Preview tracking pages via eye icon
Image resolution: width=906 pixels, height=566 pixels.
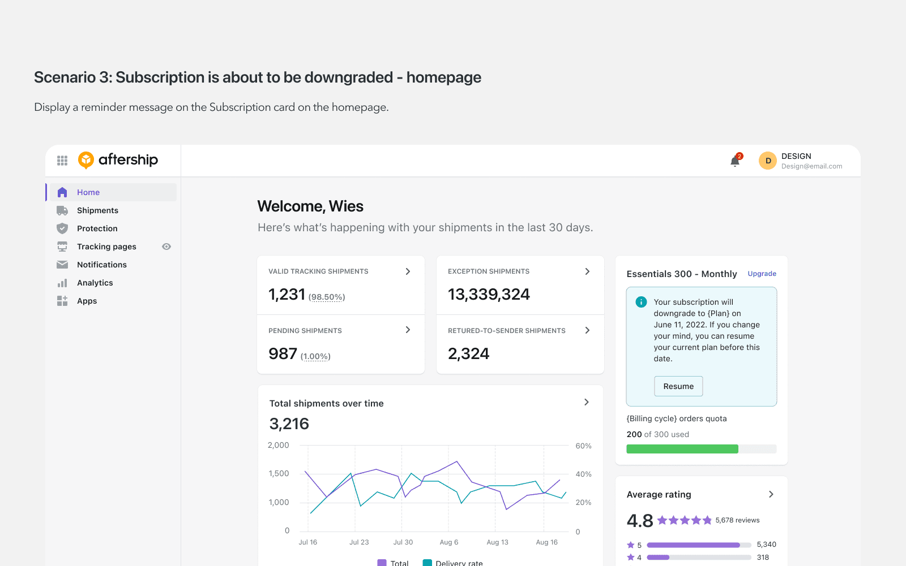pos(166,247)
